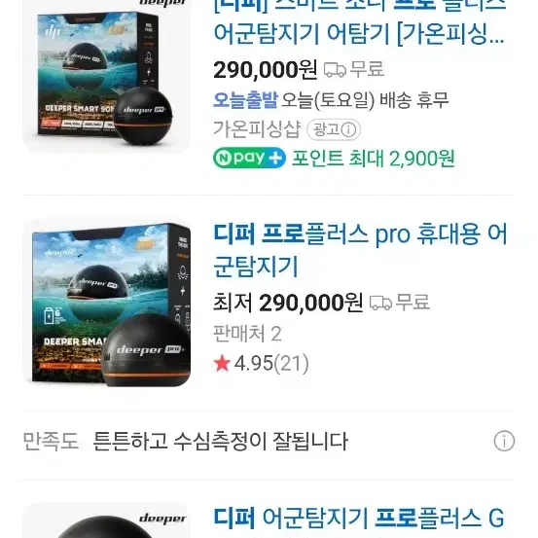Screen dimensions: 538x538
Task: Tap the 포인트 최대 2,900원 points text
Action: [x=374, y=159]
